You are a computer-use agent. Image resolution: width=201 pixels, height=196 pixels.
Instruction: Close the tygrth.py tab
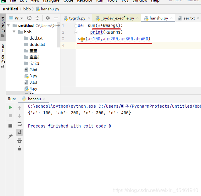[x=89, y=18]
